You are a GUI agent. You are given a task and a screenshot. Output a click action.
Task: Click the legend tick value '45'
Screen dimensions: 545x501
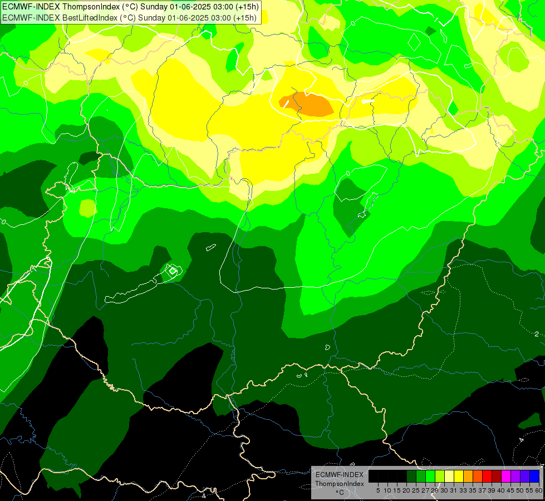[x=511, y=490]
